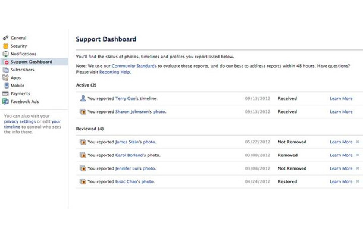
Task: Click Learn More for Terry Guo report
Action: point(341,98)
